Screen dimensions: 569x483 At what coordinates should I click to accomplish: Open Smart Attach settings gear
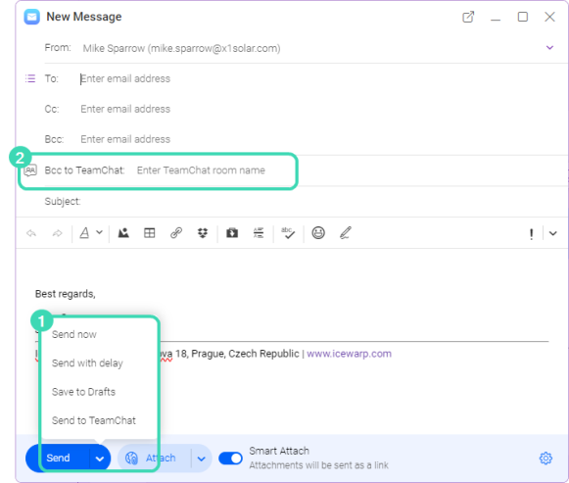point(545,458)
